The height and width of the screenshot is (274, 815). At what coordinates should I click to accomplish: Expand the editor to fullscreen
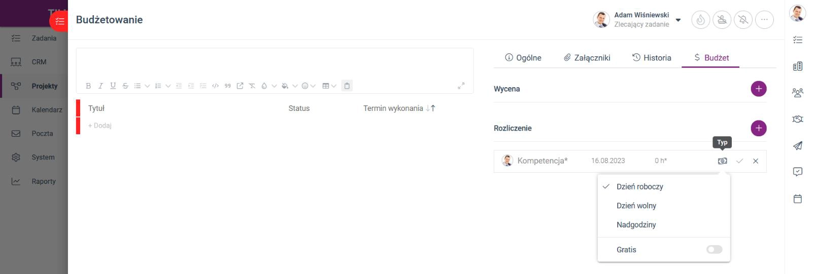point(461,86)
